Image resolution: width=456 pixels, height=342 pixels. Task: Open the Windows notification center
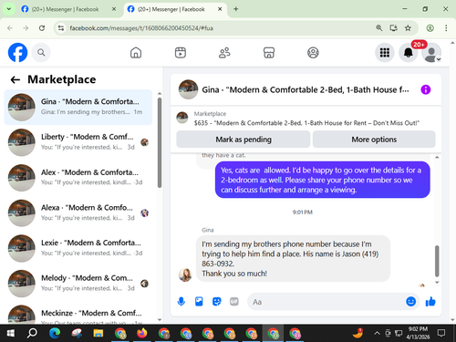(x=441, y=334)
